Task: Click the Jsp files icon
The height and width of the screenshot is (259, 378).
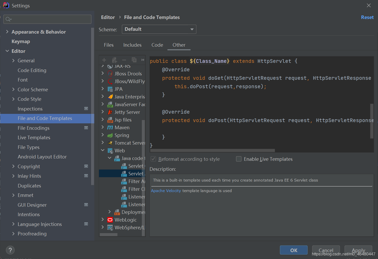Action: coord(110,120)
